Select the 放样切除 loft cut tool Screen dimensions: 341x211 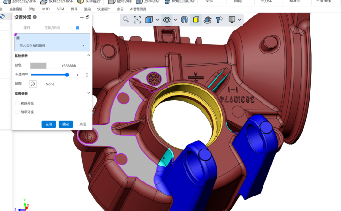click(148, 1)
